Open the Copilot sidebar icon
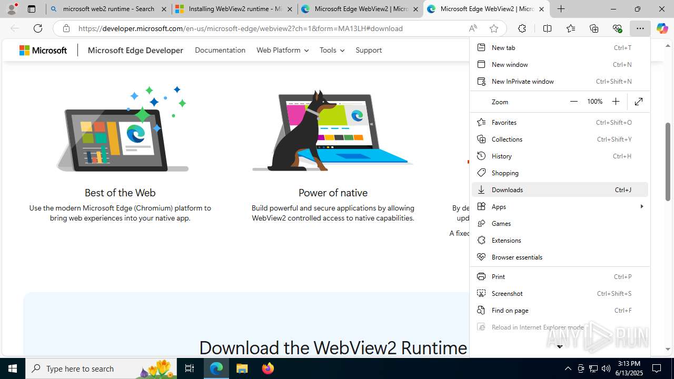 [x=662, y=28]
